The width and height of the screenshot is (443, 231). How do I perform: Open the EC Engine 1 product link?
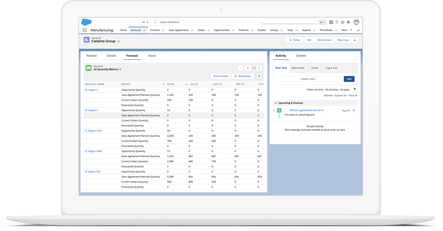tap(91, 90)
